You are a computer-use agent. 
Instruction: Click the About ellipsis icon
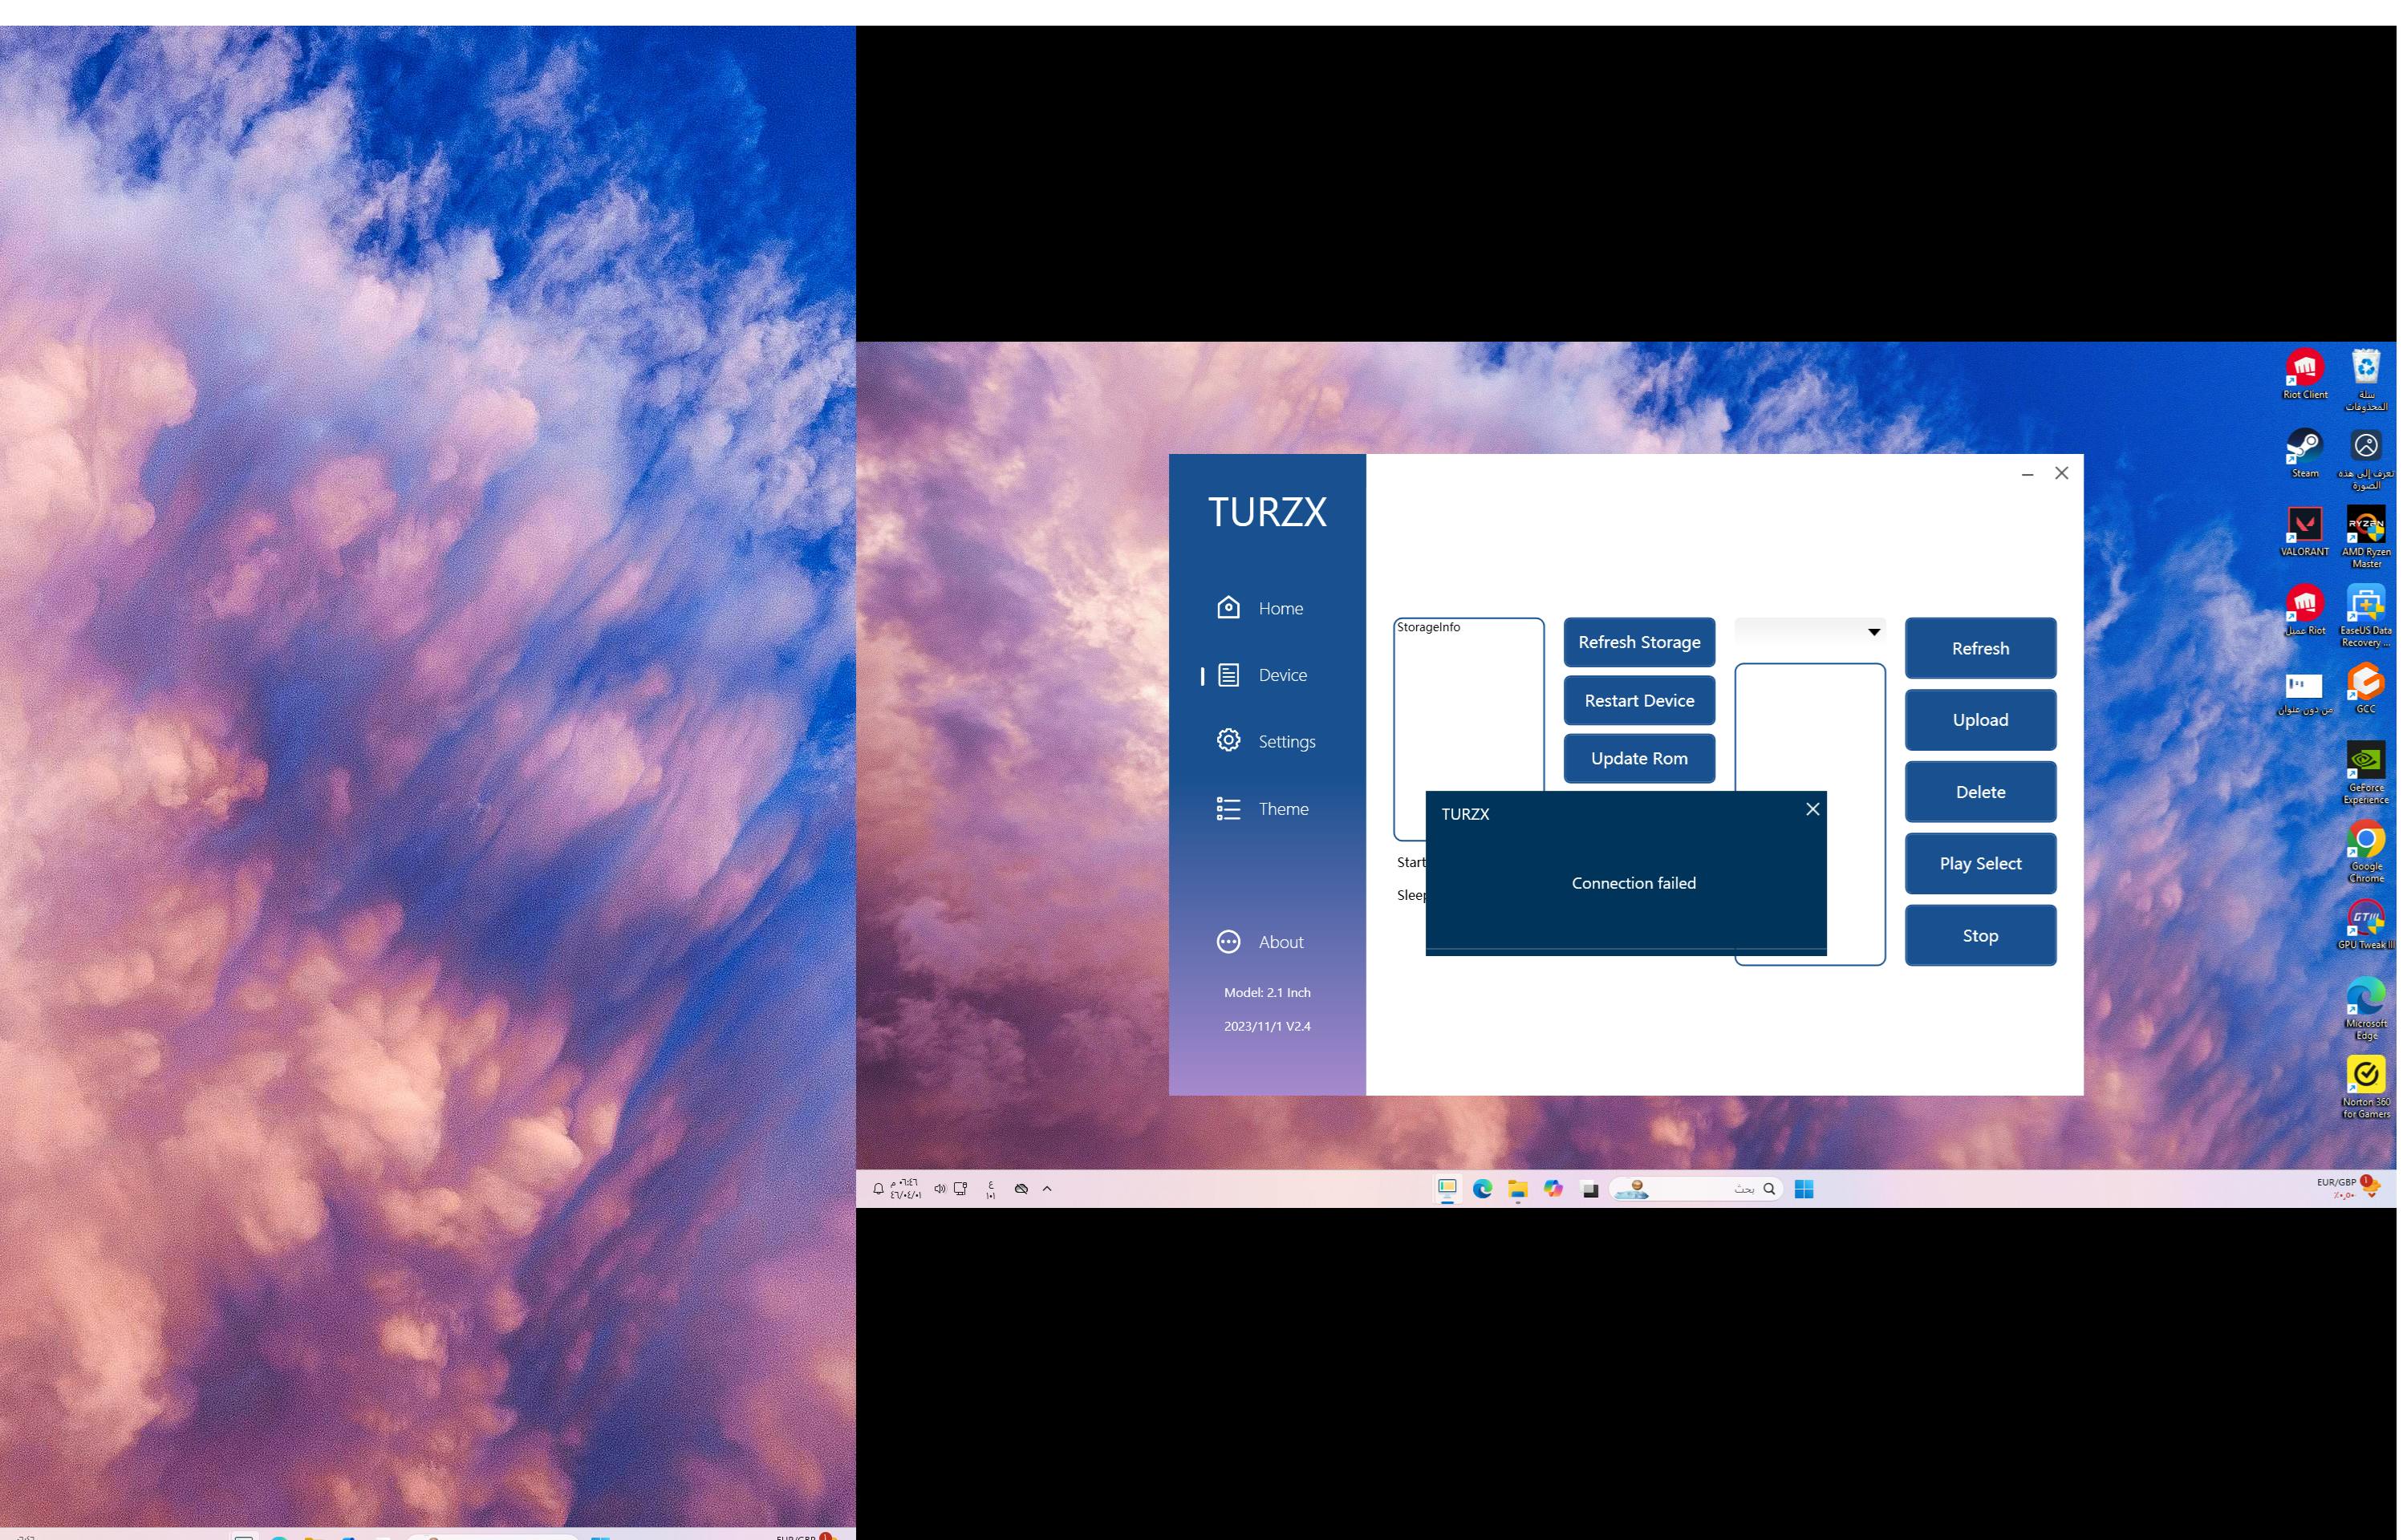click(x=1228, y=942)
